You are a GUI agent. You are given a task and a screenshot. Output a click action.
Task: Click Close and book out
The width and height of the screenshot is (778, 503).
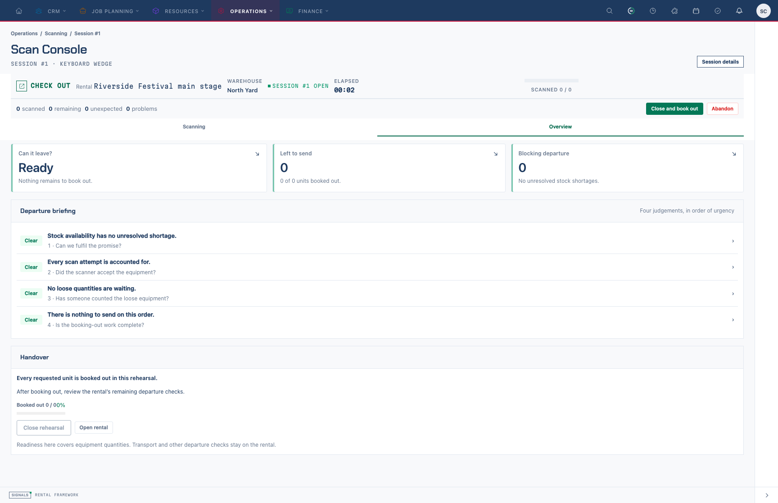pyautogui.click(x=674, y=109)
